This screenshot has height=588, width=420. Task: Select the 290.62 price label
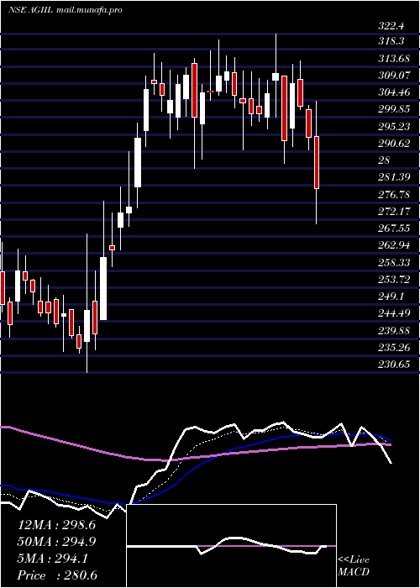pos(394,144)
